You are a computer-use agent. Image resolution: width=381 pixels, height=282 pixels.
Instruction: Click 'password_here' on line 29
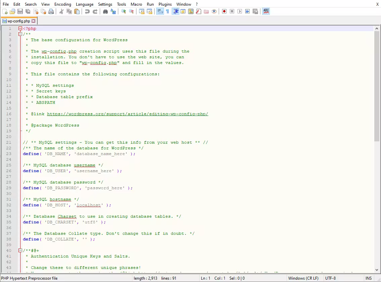tap(105, 188)
